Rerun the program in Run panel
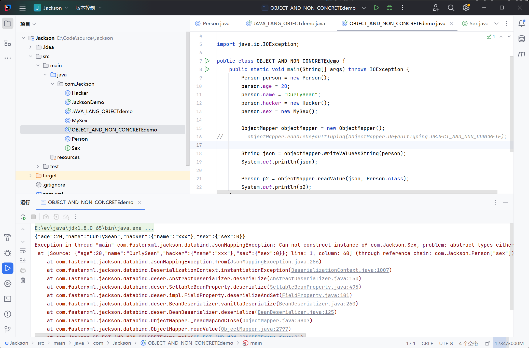529x348 pixels. pyautogui.click(x=23, y=217)
